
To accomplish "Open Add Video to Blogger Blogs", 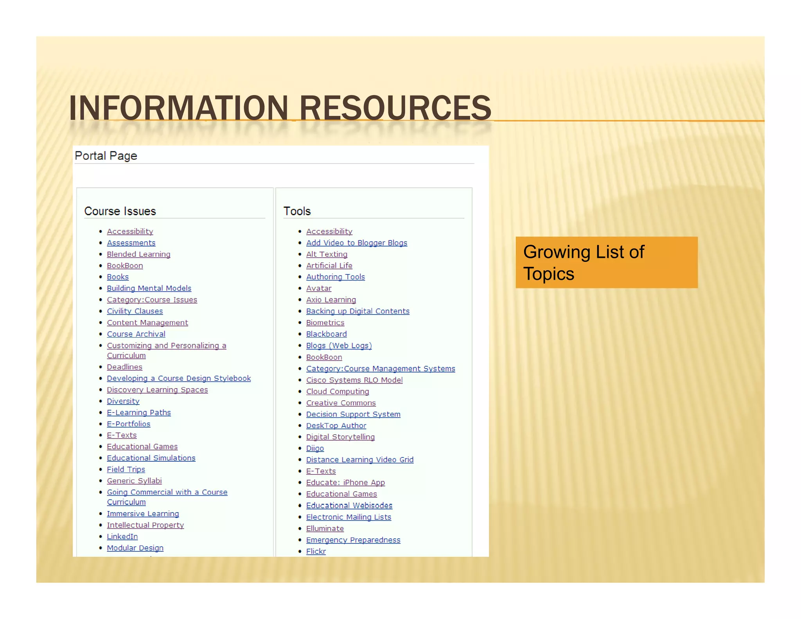I will pos(357,243).
